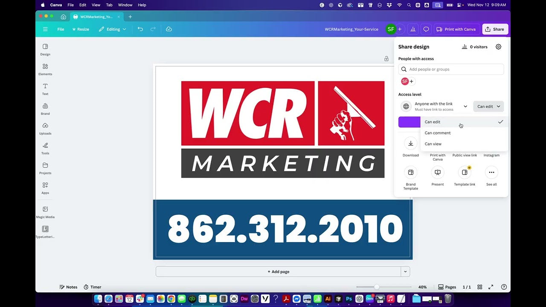Open the help question mark icon
This screenshot has width=546, height=307.
tap(504, 287)
